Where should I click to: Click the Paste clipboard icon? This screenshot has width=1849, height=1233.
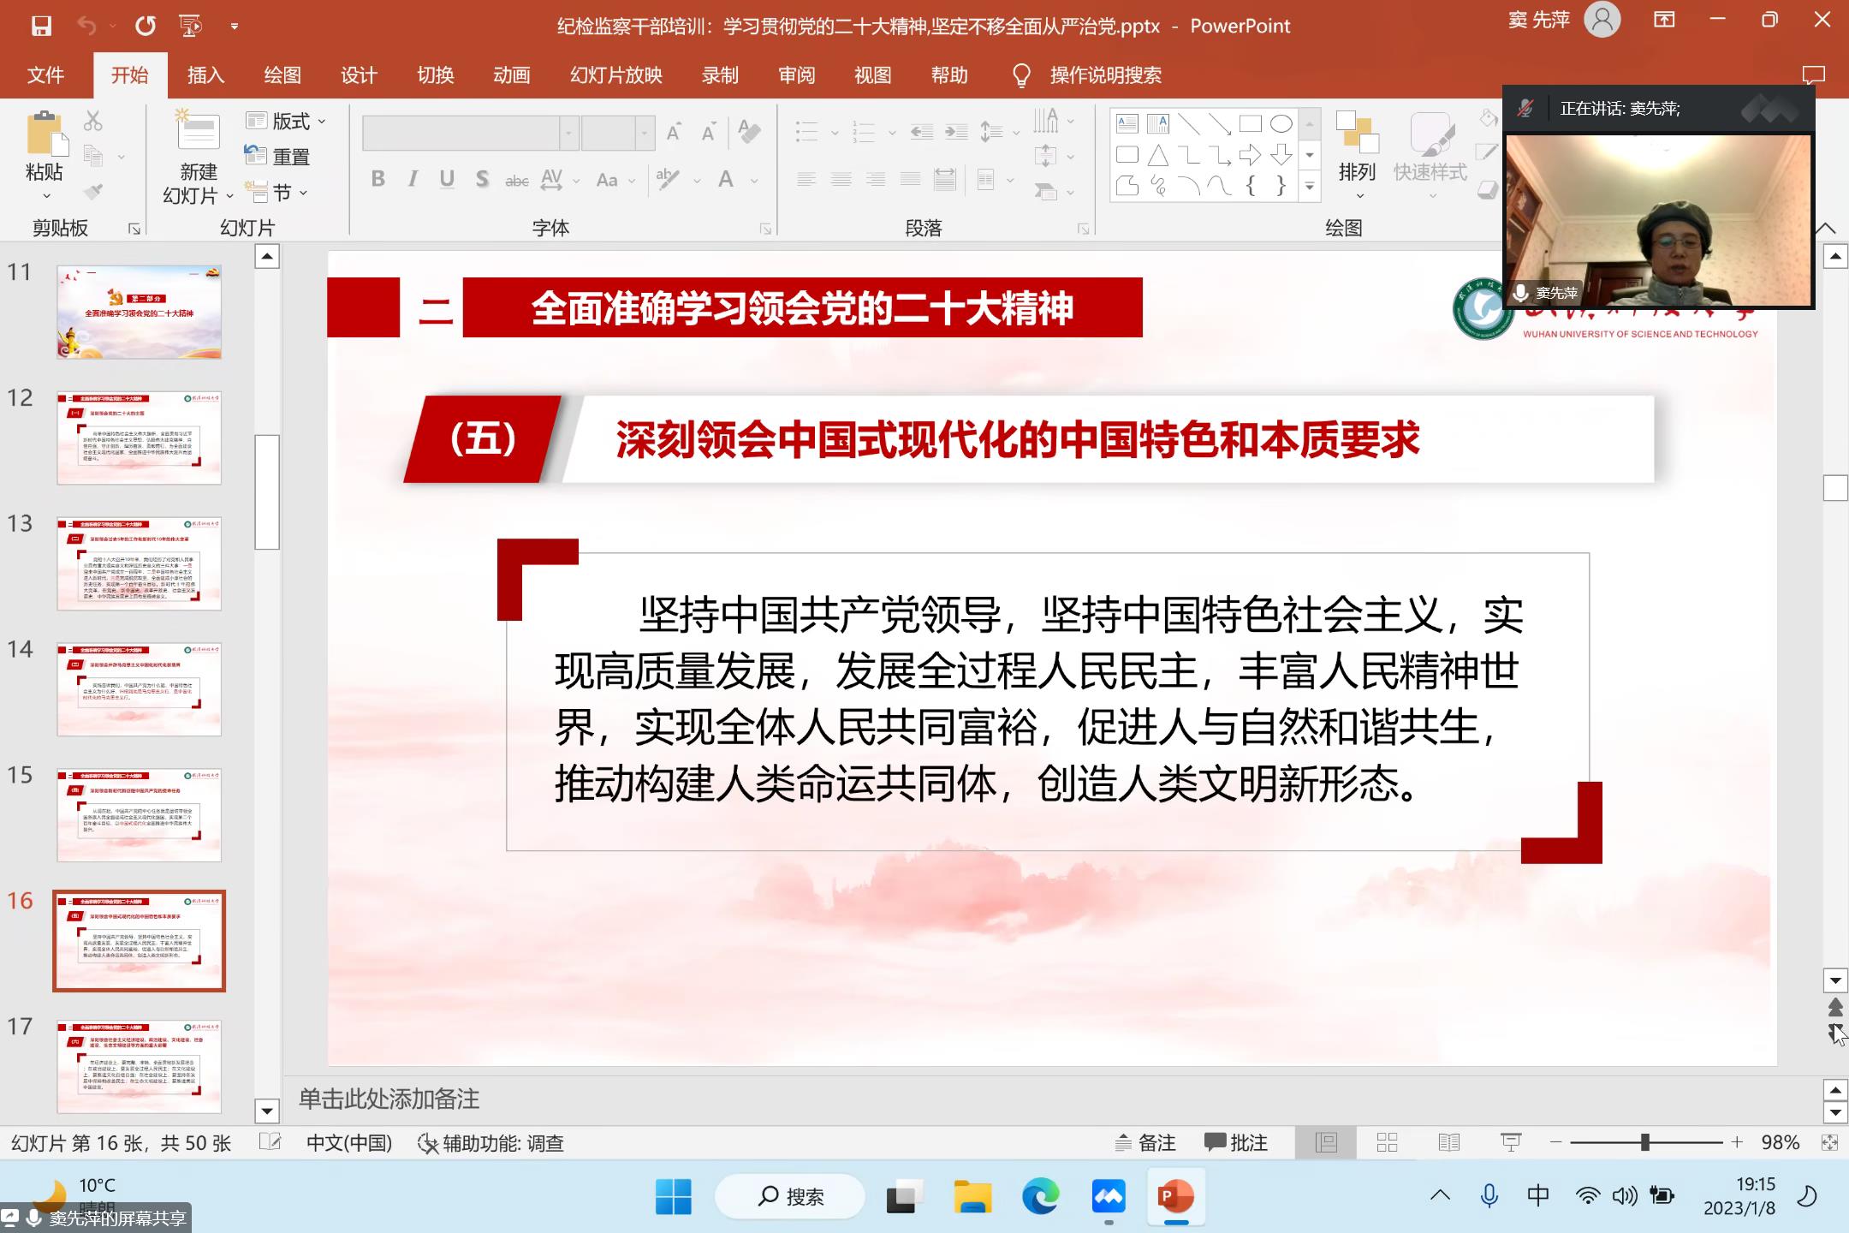pyautogui.click(x=45, y=134)
